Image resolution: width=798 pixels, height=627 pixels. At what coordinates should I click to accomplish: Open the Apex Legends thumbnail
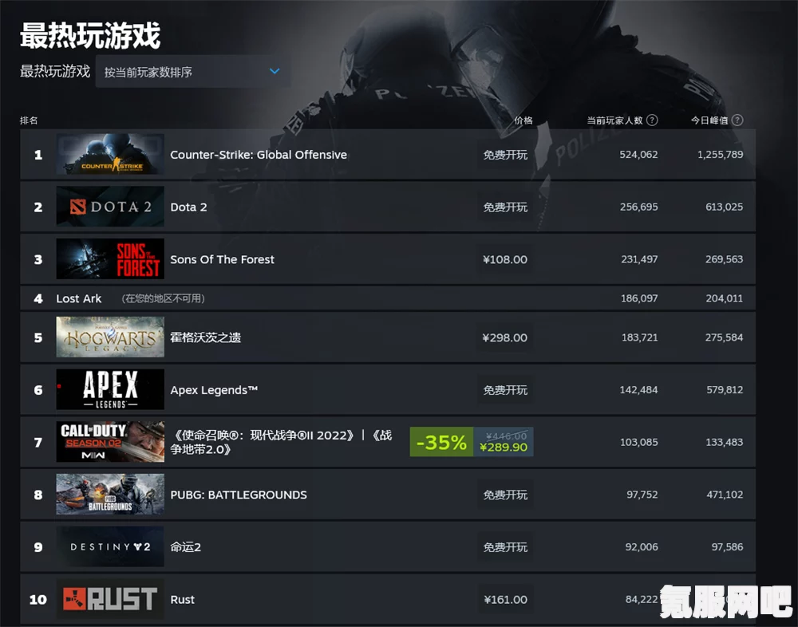tap(110, 390)
